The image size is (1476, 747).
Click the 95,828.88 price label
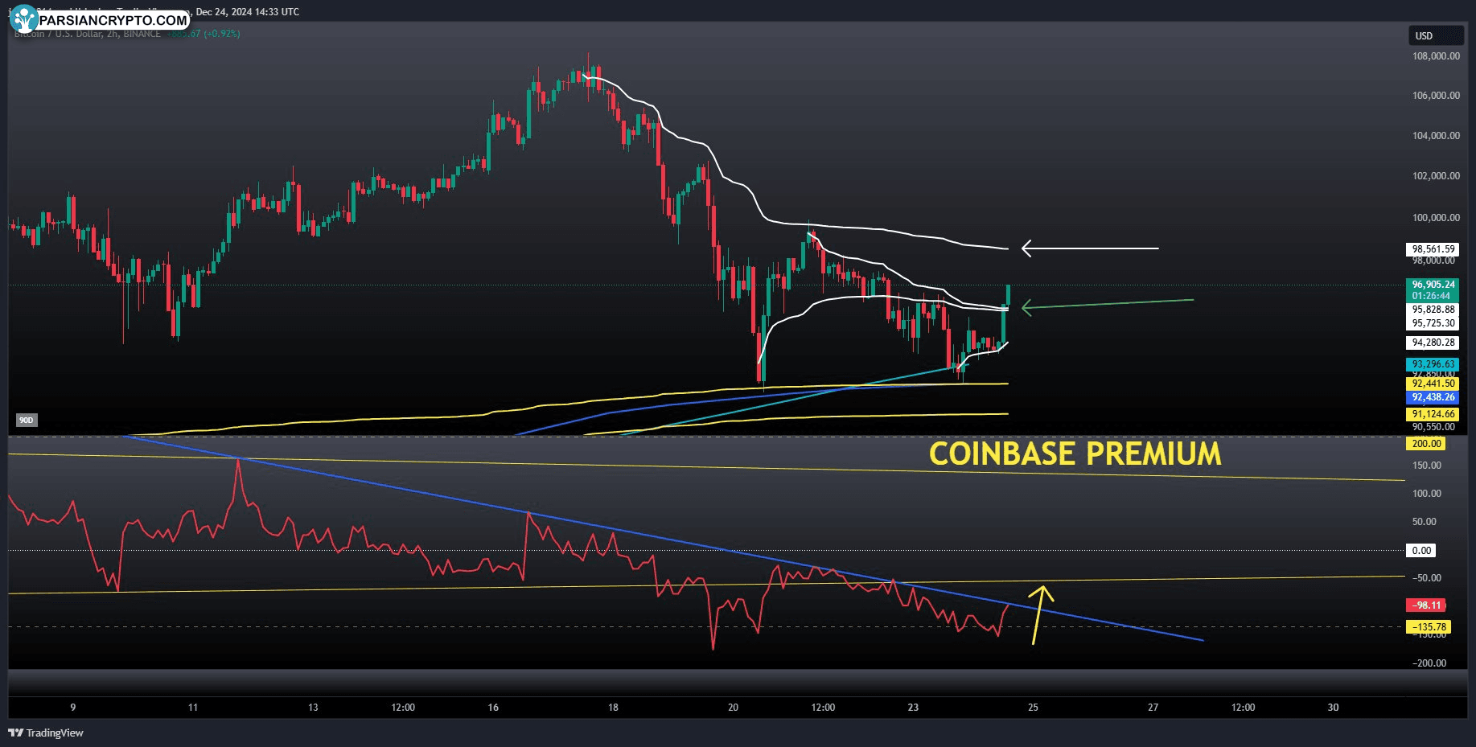(x=1433, y=310)
